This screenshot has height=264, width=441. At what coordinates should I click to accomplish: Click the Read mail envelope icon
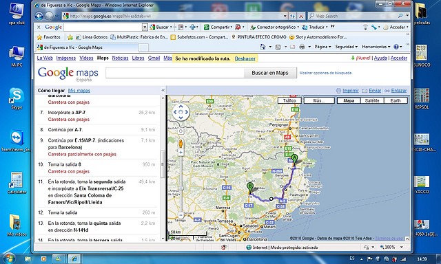pyautogui.click(x=292, y=47)
